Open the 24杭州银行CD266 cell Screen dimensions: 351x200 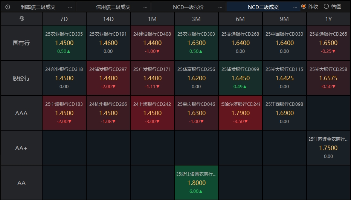108,113
